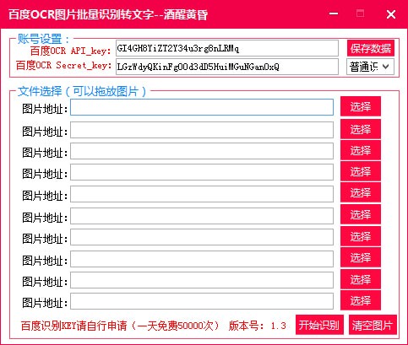Close the 百度OCR window
This screenshot has width=408, height=345.
pos(391,14)
